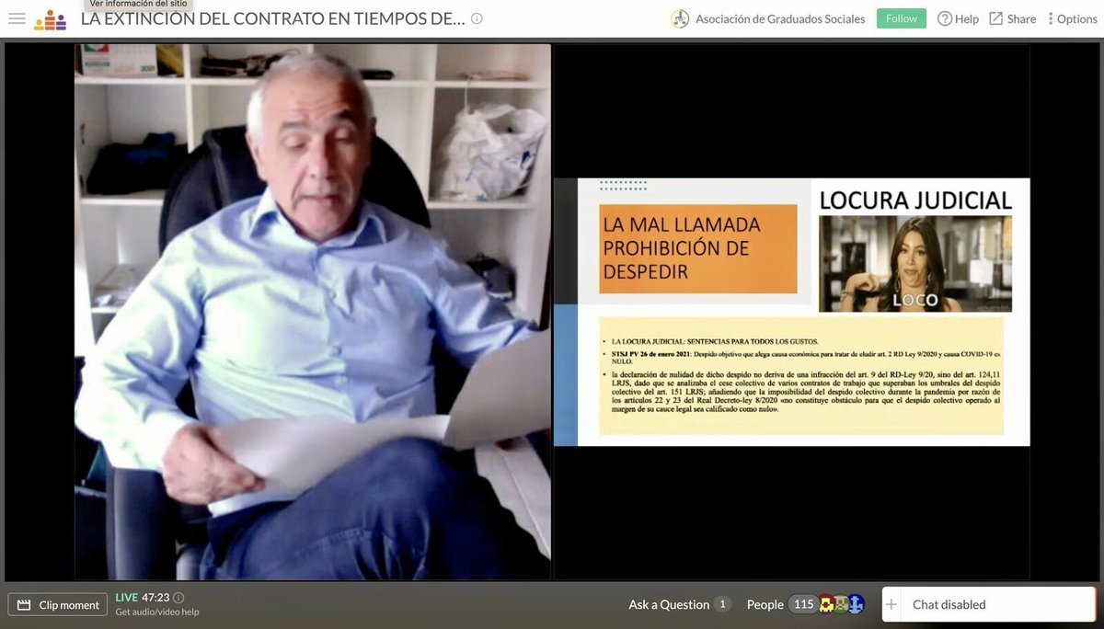Open the event title LA EXTINCIÓN DEL CONTRATO

click(272, 18)
